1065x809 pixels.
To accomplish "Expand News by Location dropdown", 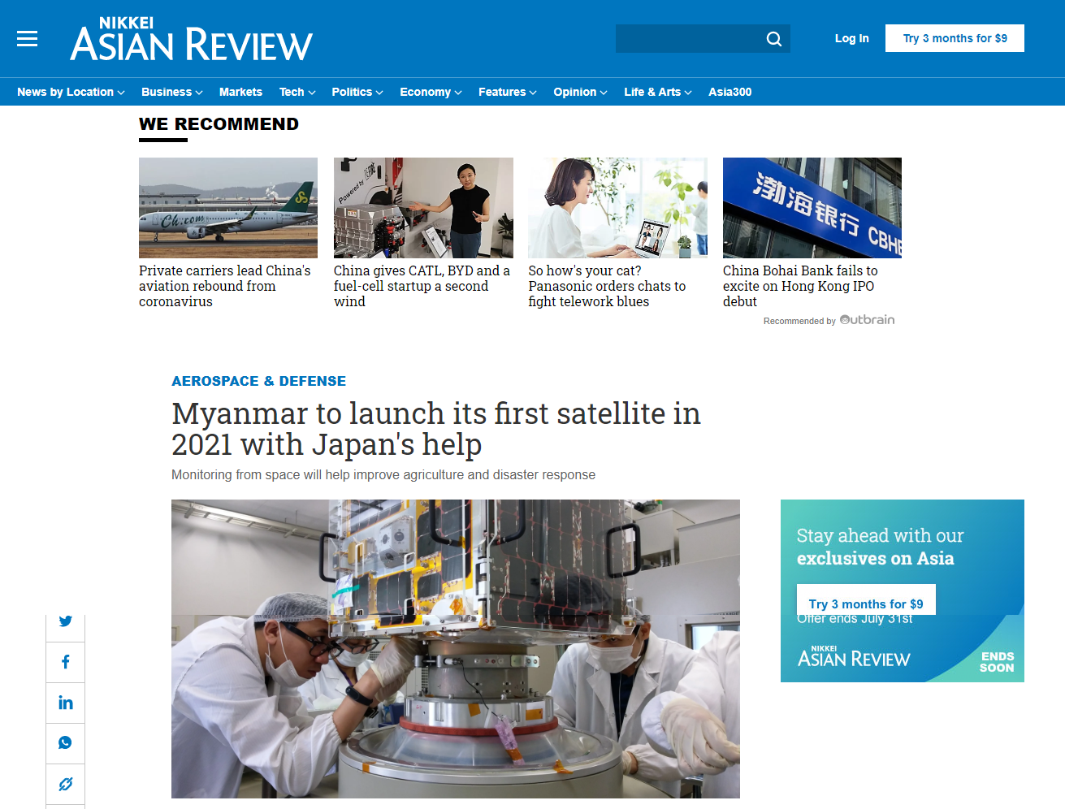I will pyautogui.click(x=71, y=92).
